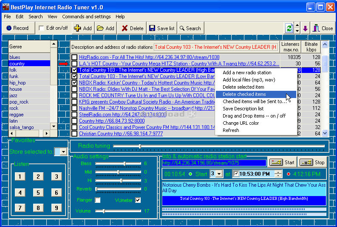This screenshot has width=337, height=227.
Task: Select the reggae genre
Action: 29,115
